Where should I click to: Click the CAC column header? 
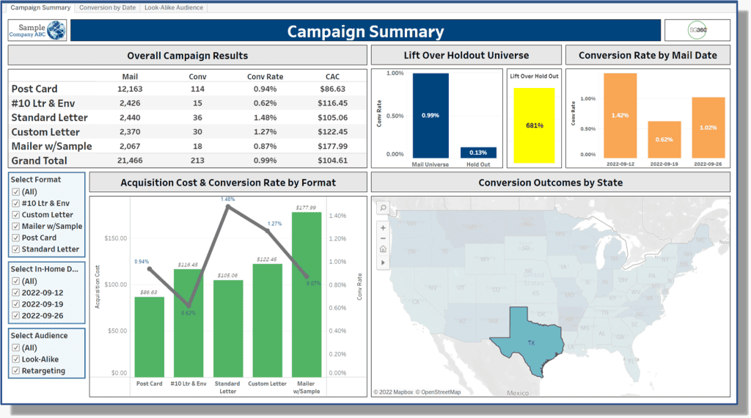pos(332,76)
